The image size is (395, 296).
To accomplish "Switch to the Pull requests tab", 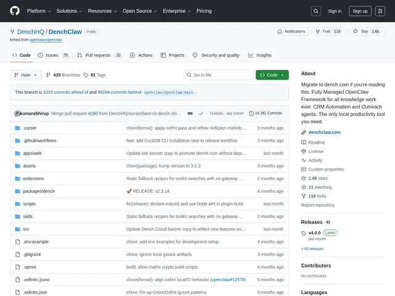I will [x=99, y=55].
